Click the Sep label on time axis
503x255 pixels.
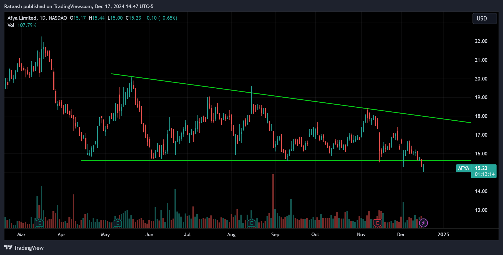click(275, 235)
